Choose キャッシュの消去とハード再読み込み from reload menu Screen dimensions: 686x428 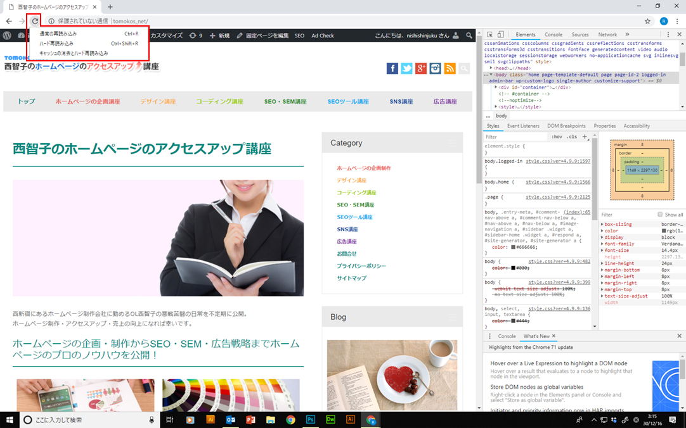tap(74, 53)
